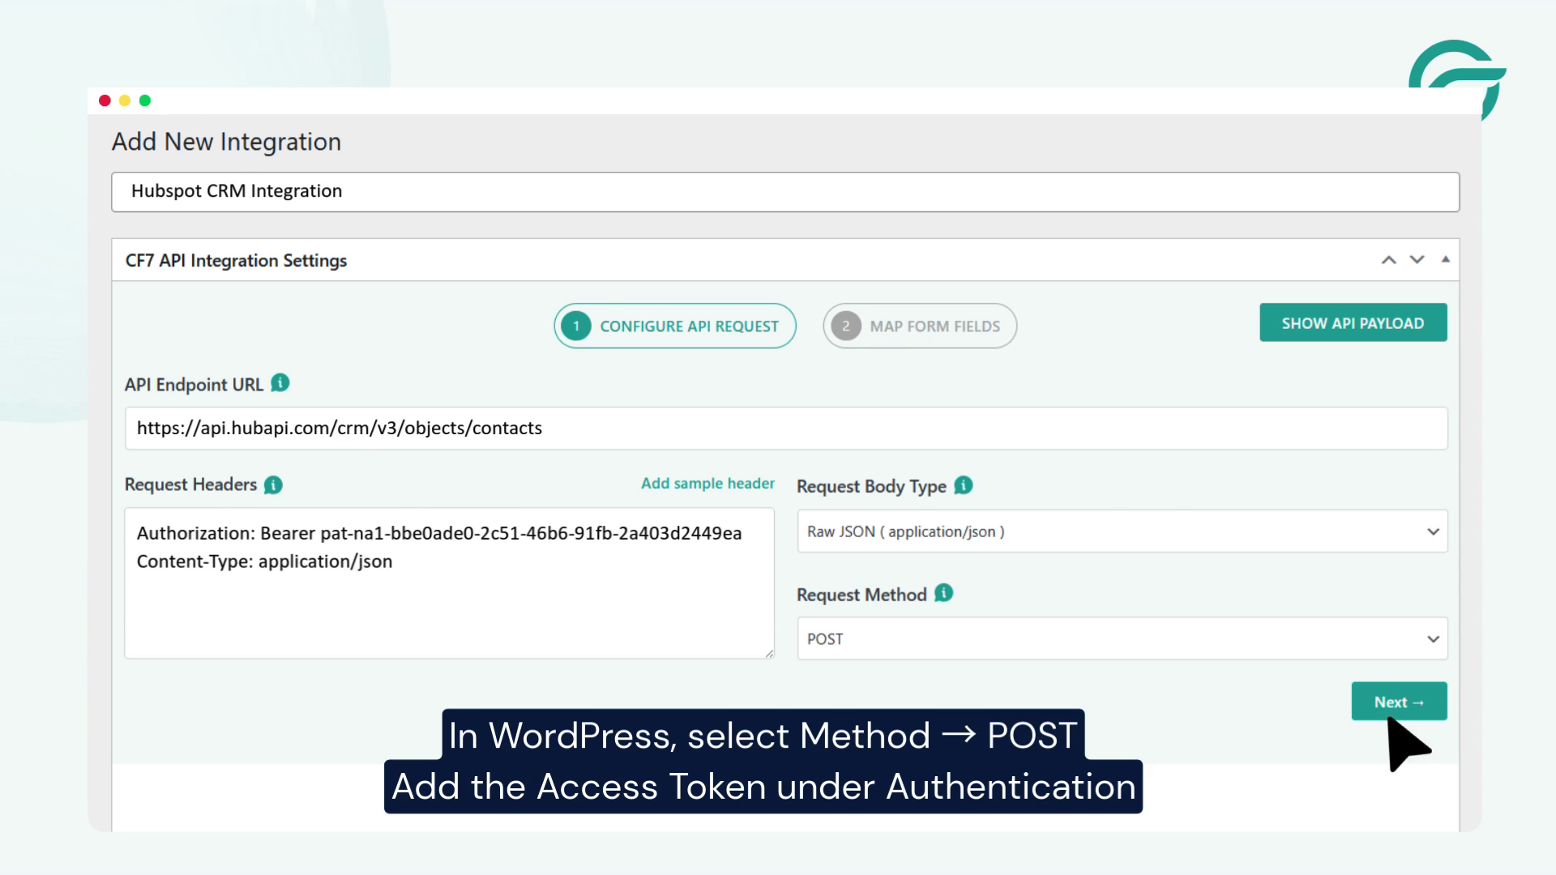This screenshot has height=875, width=1556.
Task: Click the upward collapse arrow on settings panel
Action: (1389, 259)
